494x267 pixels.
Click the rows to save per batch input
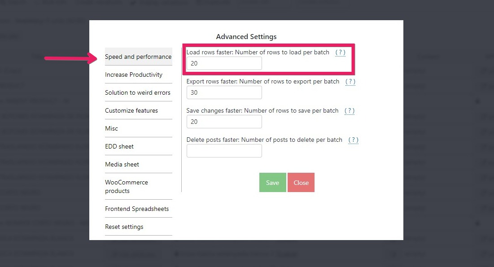tap(224, 122)
